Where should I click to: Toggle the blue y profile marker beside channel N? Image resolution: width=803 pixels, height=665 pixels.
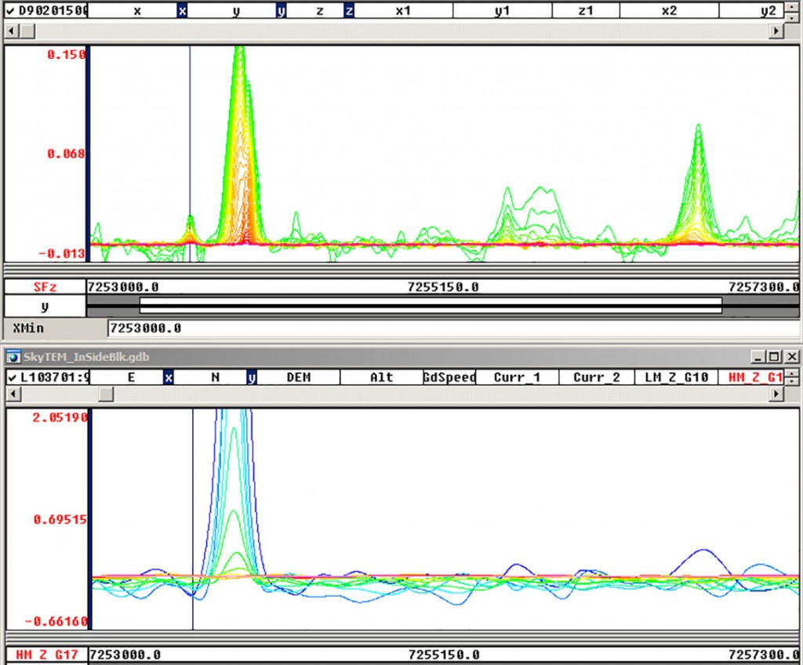tap(253, 377)
